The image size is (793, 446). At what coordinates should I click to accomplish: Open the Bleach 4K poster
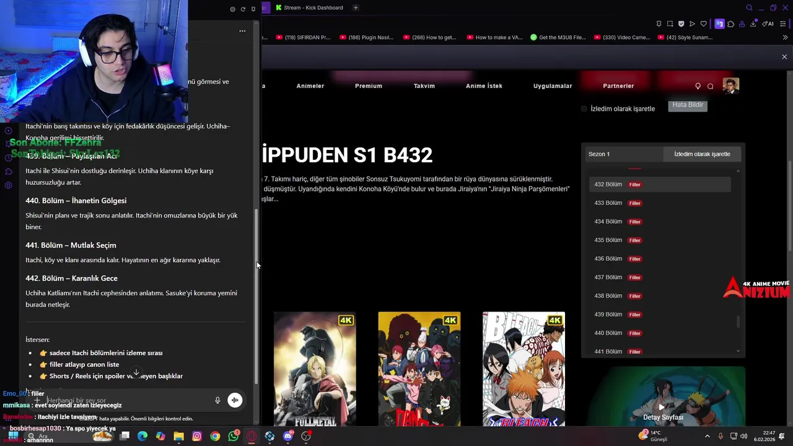click(x=524, y=369)
